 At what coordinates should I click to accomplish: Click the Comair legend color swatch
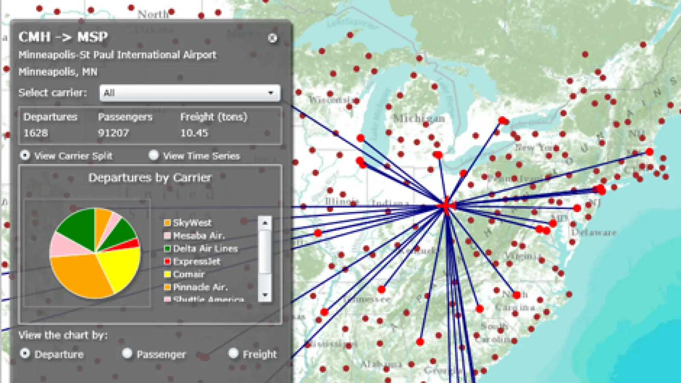tap(167, 274)
